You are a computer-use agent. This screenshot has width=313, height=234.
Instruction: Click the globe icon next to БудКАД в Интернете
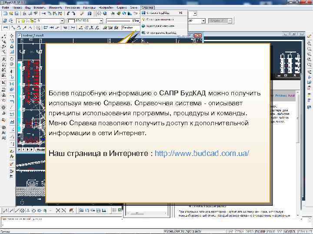[143, 26]
